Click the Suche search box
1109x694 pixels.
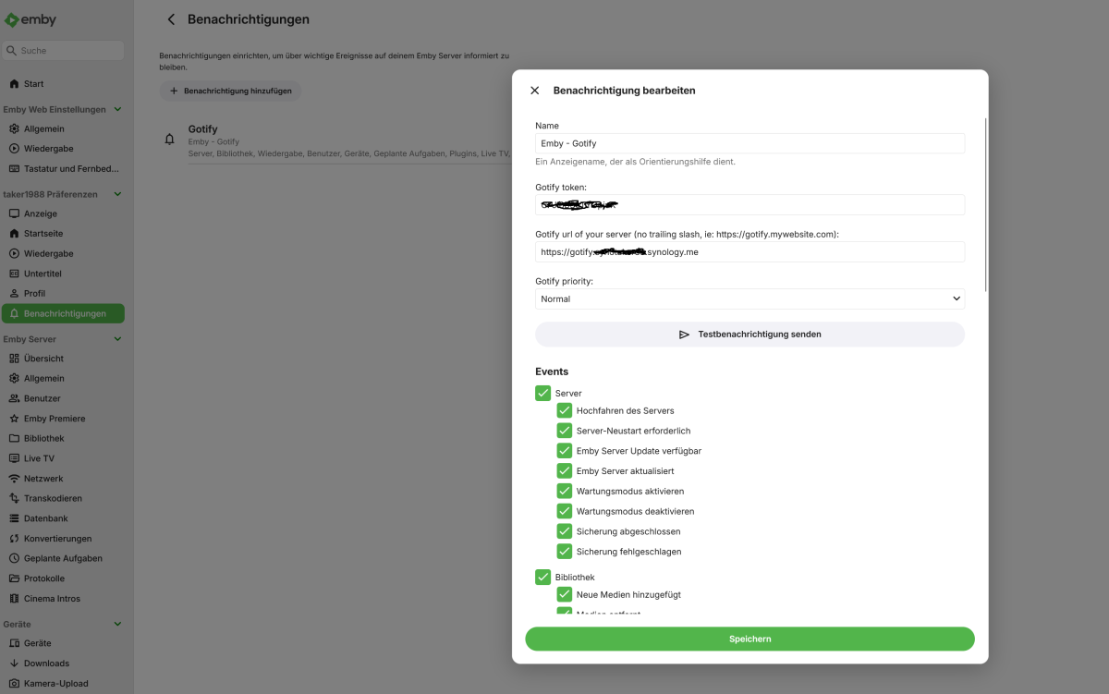pyautogui.click(x=63, y=51)
